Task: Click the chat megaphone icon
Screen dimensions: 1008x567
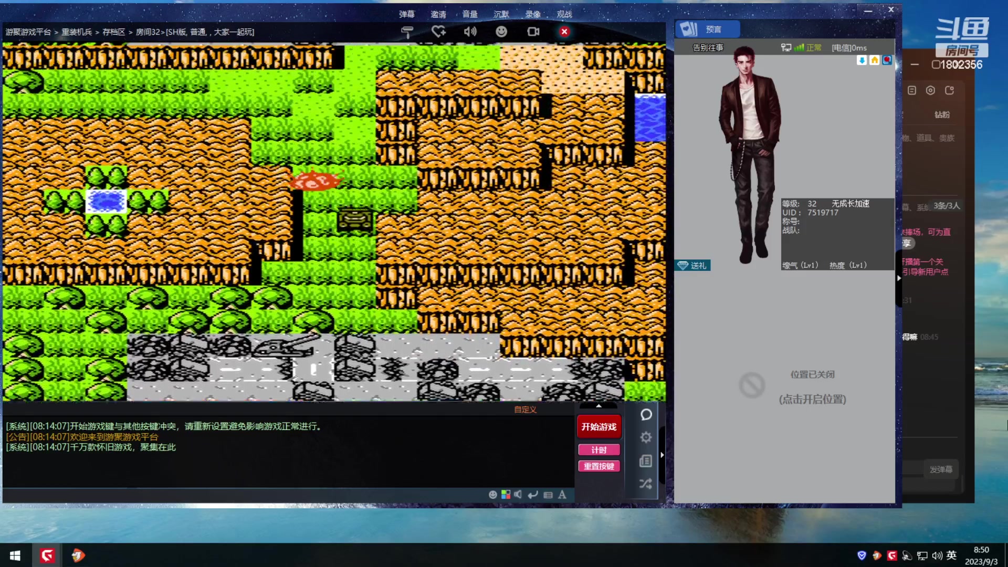Action: tap(518, 495)
